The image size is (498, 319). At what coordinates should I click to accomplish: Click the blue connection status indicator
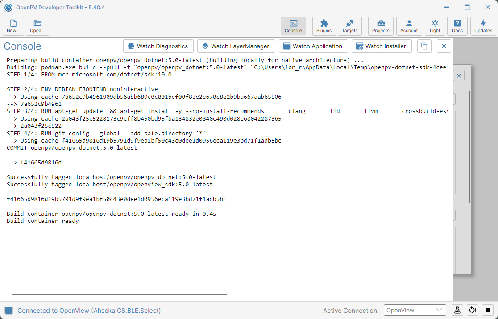[9, 311]
